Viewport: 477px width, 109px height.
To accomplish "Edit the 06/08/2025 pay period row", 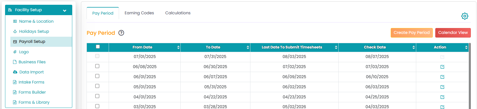I will [x=442, y=67].
